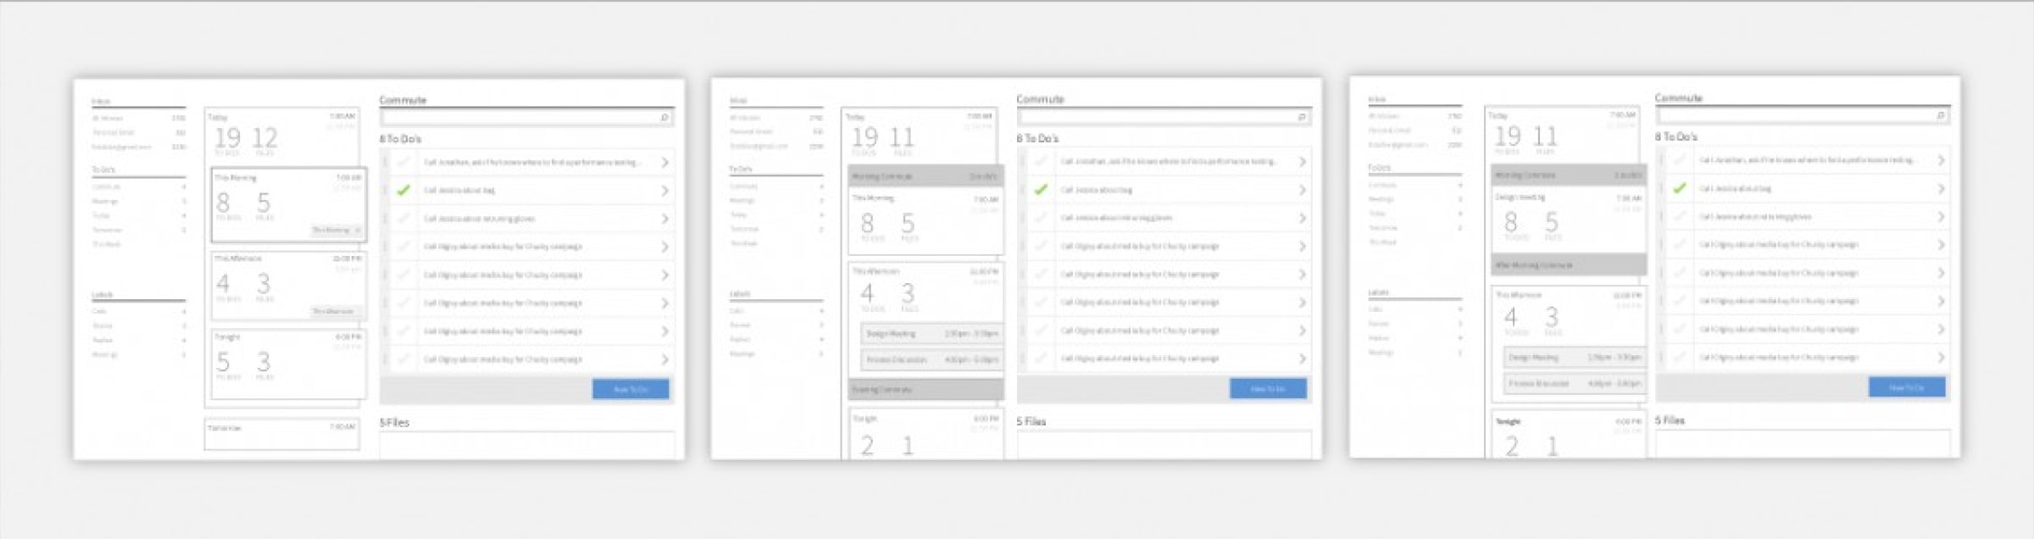
Task: Click the search magnifier icon in the middle wireframe
Action: click(1302, 117)
